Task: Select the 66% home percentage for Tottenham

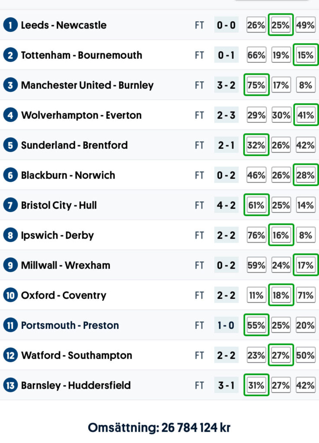Action: [x=256, y=55]
